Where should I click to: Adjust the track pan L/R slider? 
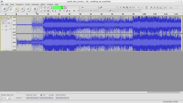6,29
